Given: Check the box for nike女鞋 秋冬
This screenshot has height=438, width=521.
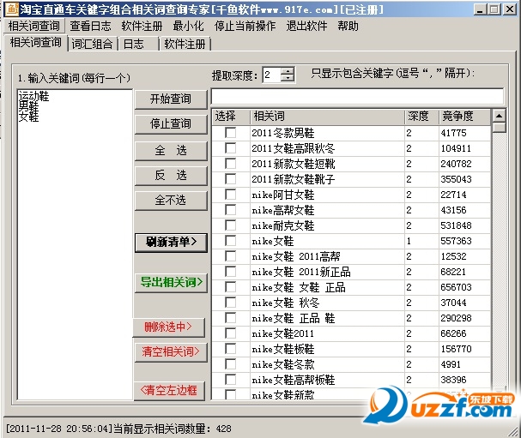Looking at the screenshot, I should click(x=230, y=303).
